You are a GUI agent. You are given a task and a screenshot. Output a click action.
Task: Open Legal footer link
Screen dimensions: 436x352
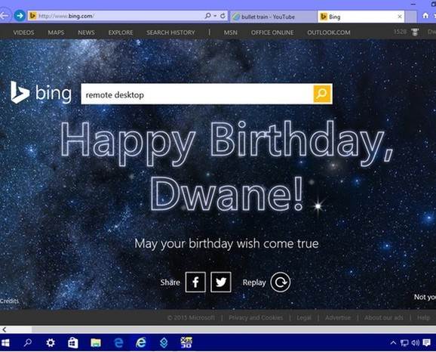tap(304, 317)
